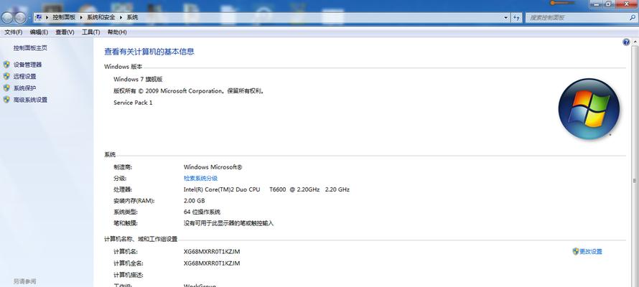This screenshot has width=639, height=287.
Task: Go to 控制面板 in the breadcrumb
Action: click(64, 17)
